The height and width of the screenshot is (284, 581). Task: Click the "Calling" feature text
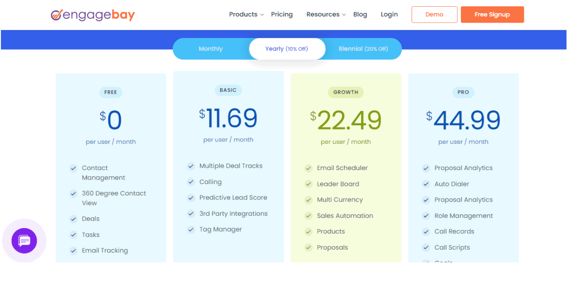[x=211, y=182]
